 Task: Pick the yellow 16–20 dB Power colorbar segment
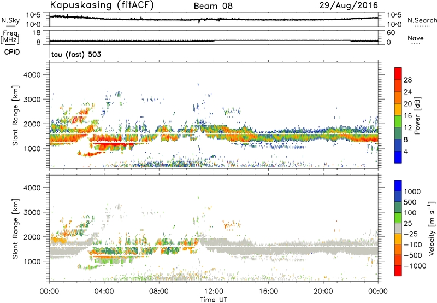(398, 109)
